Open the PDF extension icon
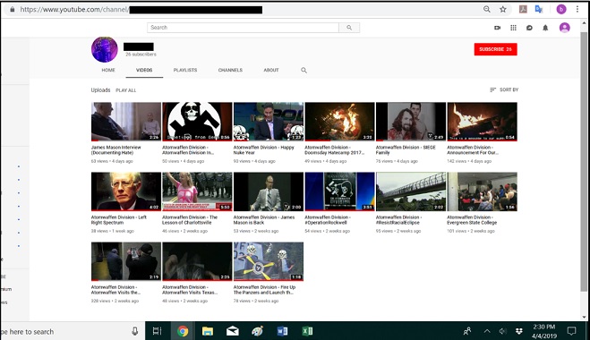The width and height of the screenshot is (590, 340). click(x=523, y=10)
